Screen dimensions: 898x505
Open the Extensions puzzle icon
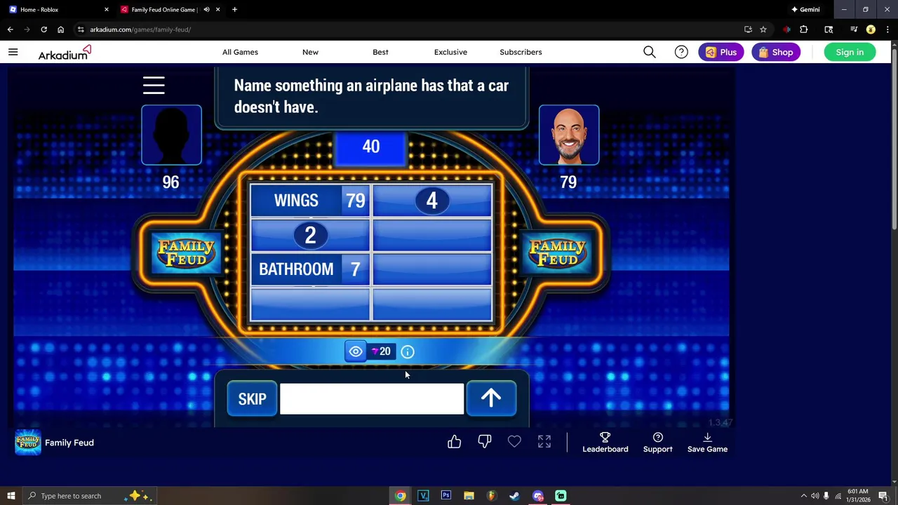pyautogui.click(x=804, y=29)
